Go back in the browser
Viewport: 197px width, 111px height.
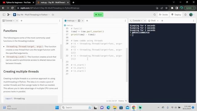click(3, 8)
